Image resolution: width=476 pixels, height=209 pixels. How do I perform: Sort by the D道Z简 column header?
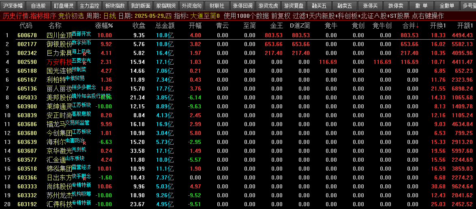coord(300,25)
